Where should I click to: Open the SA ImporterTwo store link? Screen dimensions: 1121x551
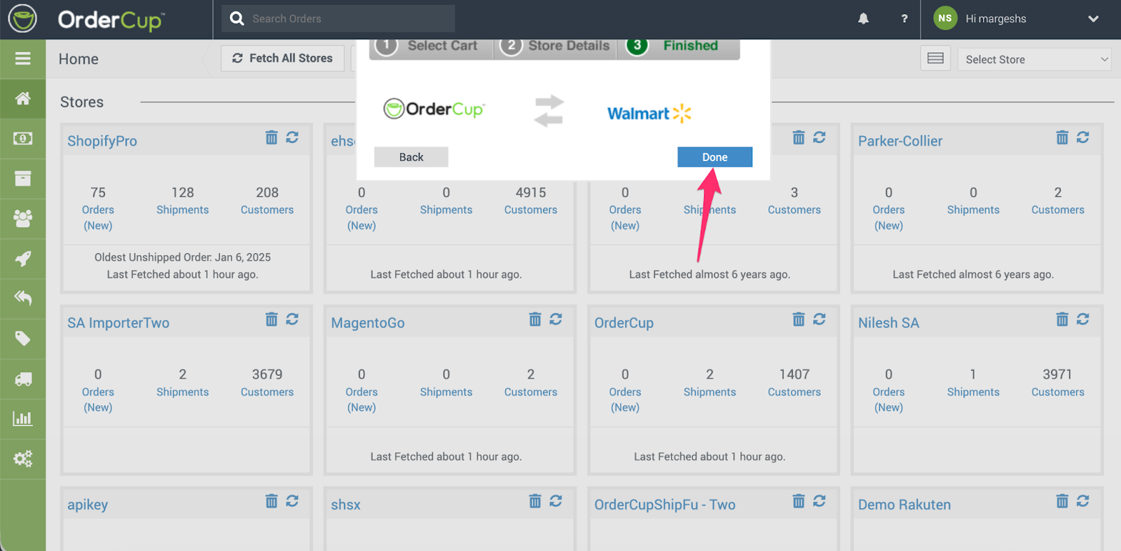pyautogui.click(x=118, y=323)
